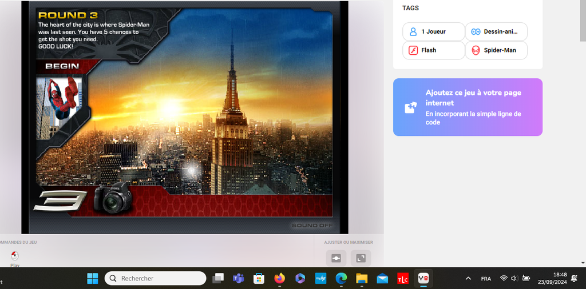The width and height of the screenshot is (586, 289).
Task: Click the Rechercher taskbar search box
Action: coord(155,278)
